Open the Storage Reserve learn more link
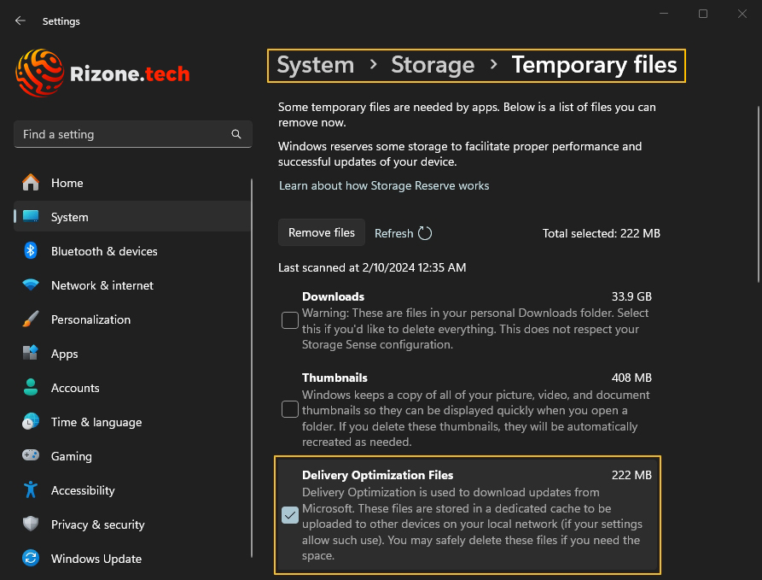Viewport: 762px width, 580px height. point(384,185)
